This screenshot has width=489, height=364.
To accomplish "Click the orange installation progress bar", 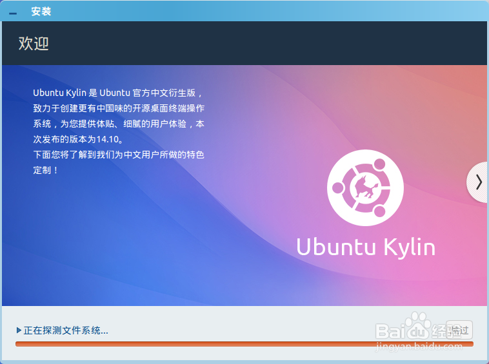I will (x=245, y=344).
